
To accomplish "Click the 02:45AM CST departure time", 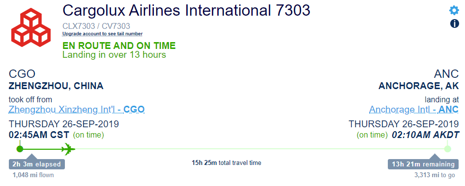I will pos(39,135).
